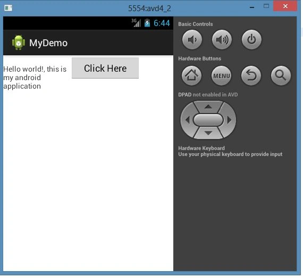Open the hardware MENU button
This screenshot has width=303, height=278.
point(222,76)
